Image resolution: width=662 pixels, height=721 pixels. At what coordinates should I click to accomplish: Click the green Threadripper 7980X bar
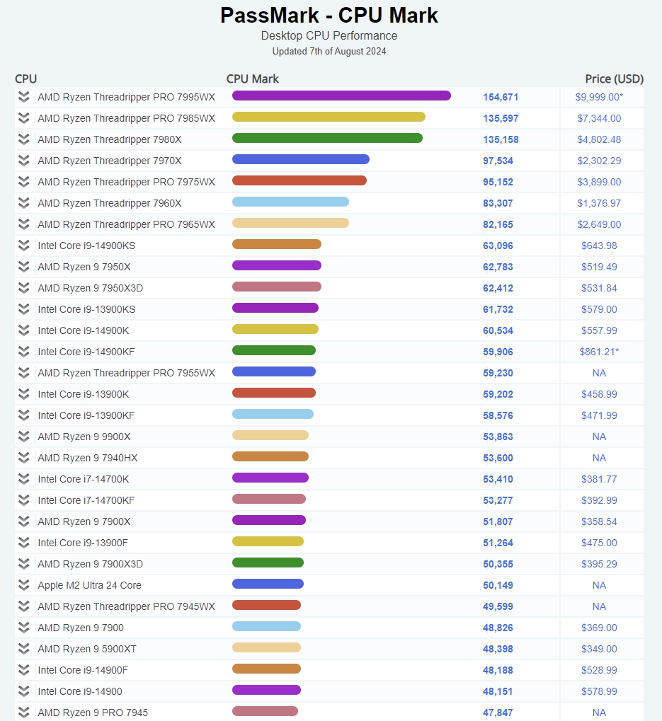pos(327,138)
